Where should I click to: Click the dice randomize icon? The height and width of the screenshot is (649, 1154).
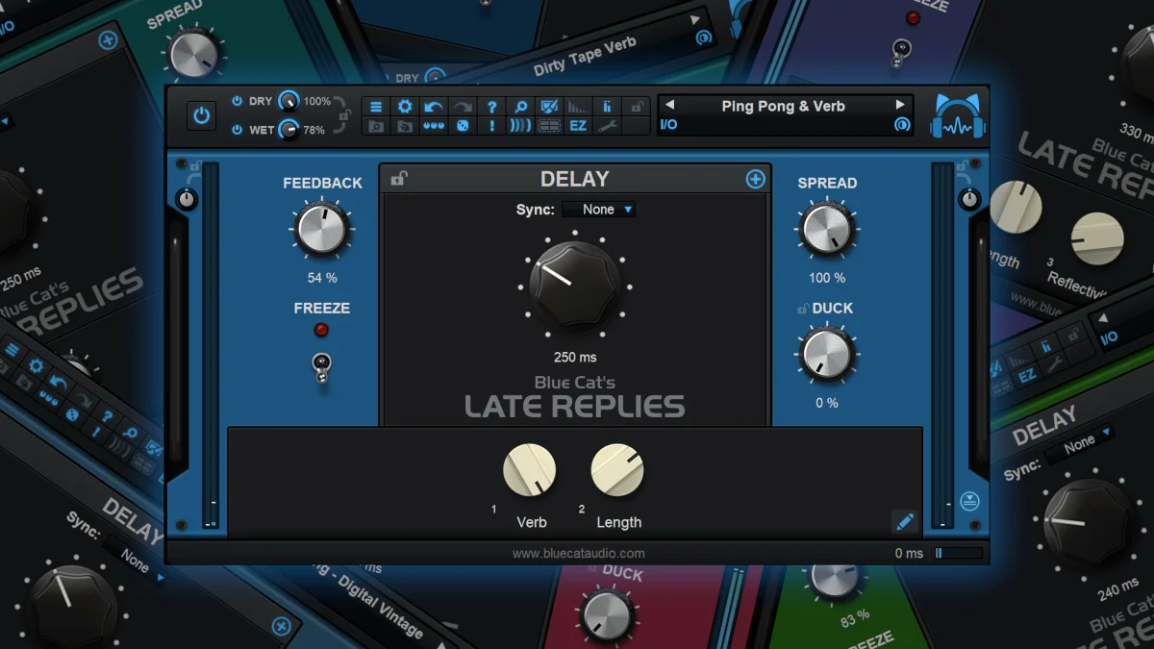463,125
